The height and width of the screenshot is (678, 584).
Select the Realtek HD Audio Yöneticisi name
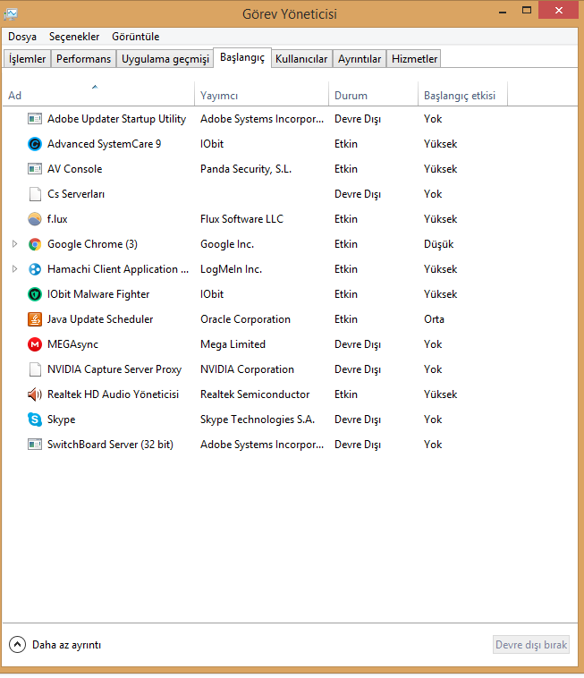pyautogui.click(x=114, y=394)
